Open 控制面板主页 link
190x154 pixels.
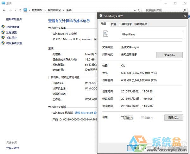pos(14,19)
